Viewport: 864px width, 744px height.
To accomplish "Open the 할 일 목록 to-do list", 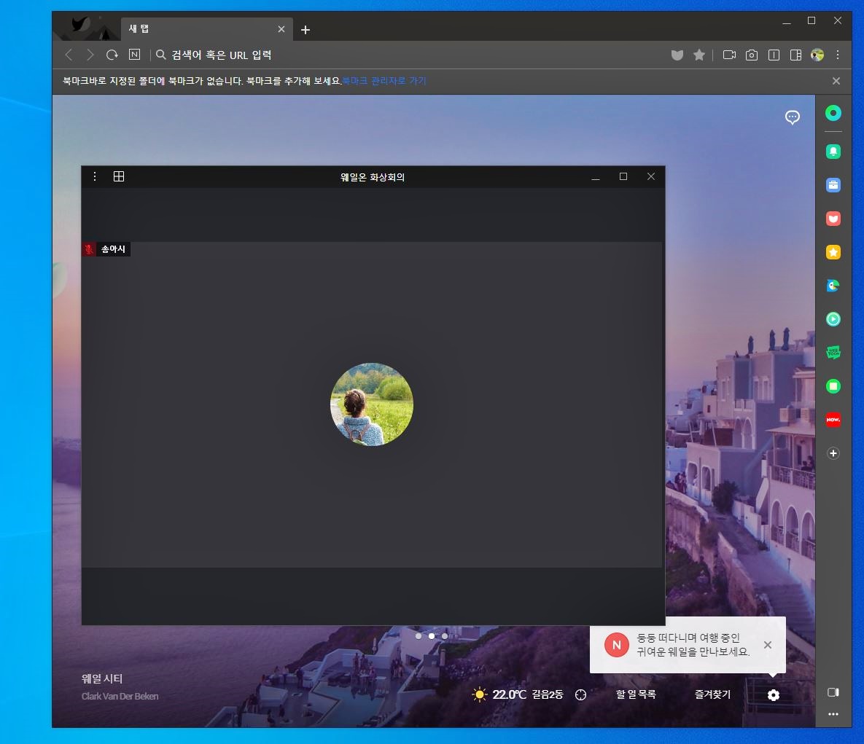I will [636, 694].
